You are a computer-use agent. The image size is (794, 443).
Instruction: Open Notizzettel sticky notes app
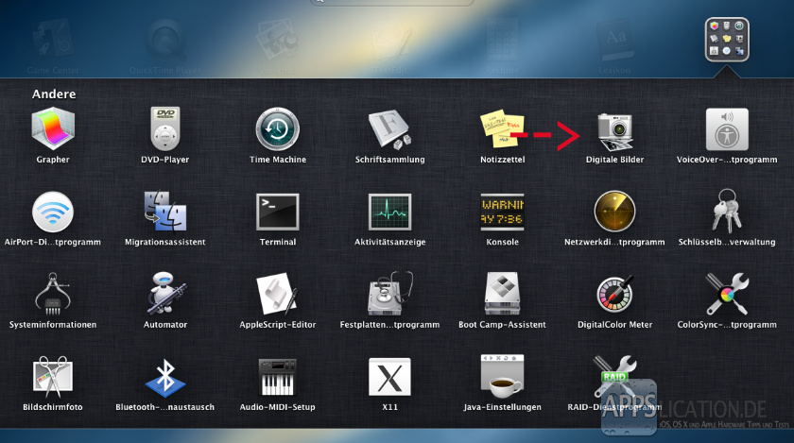502,128
